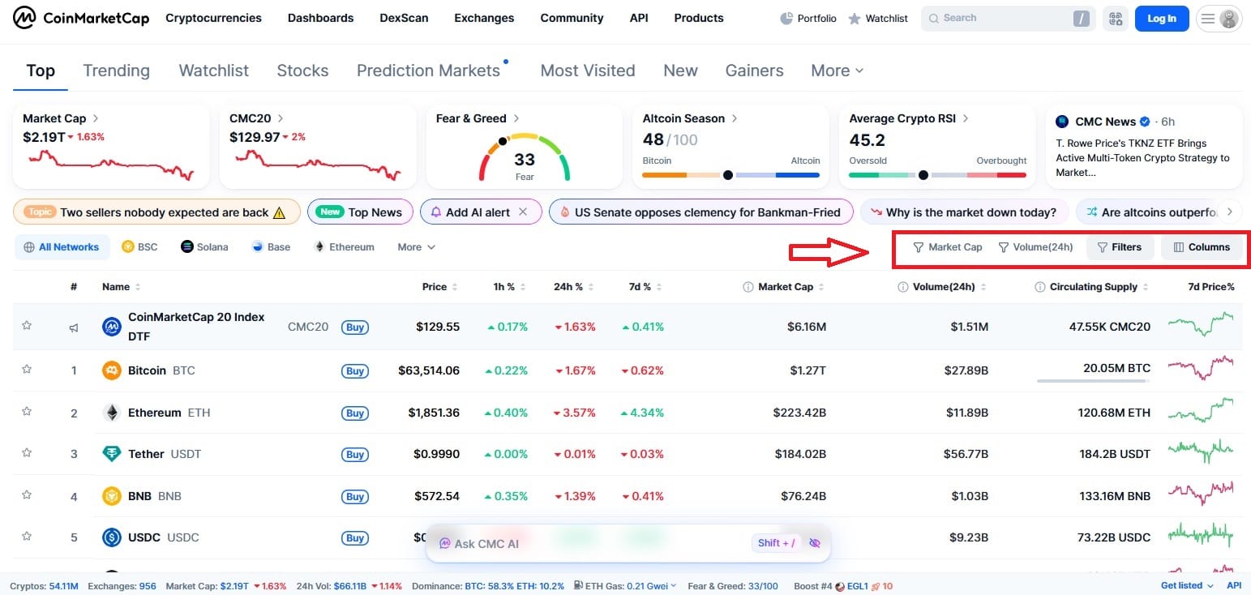This screenshot has width=1251, height=595.
Task: Open the Portfolio pie chart link
Action: 808,19
